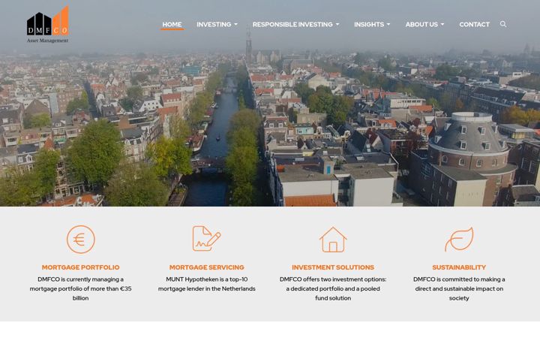
Task: Click the house icon
Action: (x=333, y=240)
